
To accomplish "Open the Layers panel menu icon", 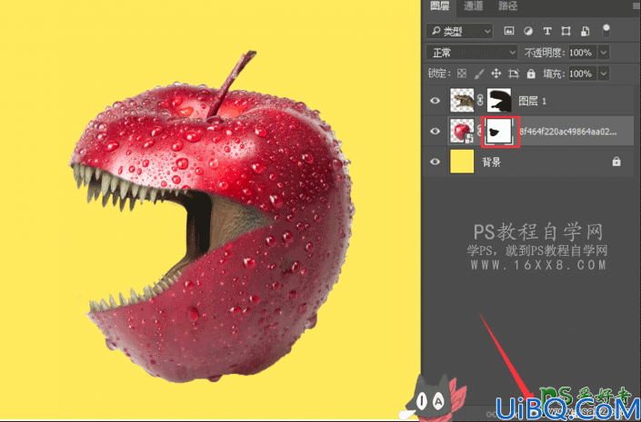I will 636,5.
